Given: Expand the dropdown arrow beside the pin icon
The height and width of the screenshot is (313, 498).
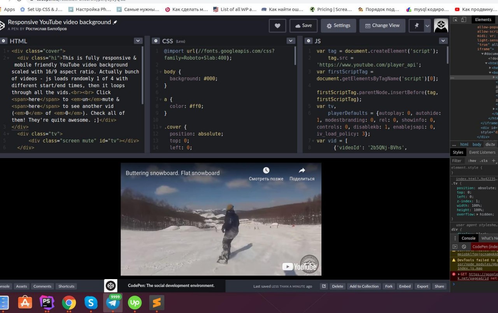Looking at the screenshot, I should pyautogui.click(x=427, y=26).
